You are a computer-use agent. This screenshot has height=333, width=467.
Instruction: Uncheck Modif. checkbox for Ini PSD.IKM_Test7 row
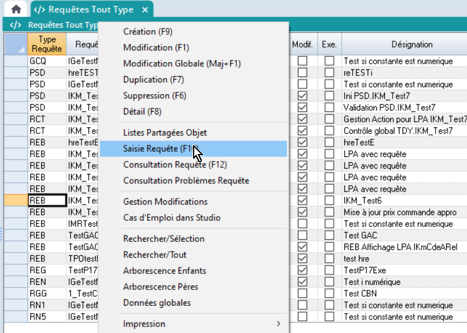(302, 96)
